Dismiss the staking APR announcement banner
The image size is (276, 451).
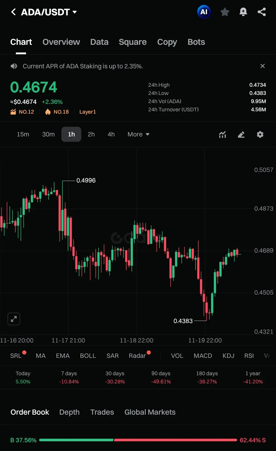262,66
